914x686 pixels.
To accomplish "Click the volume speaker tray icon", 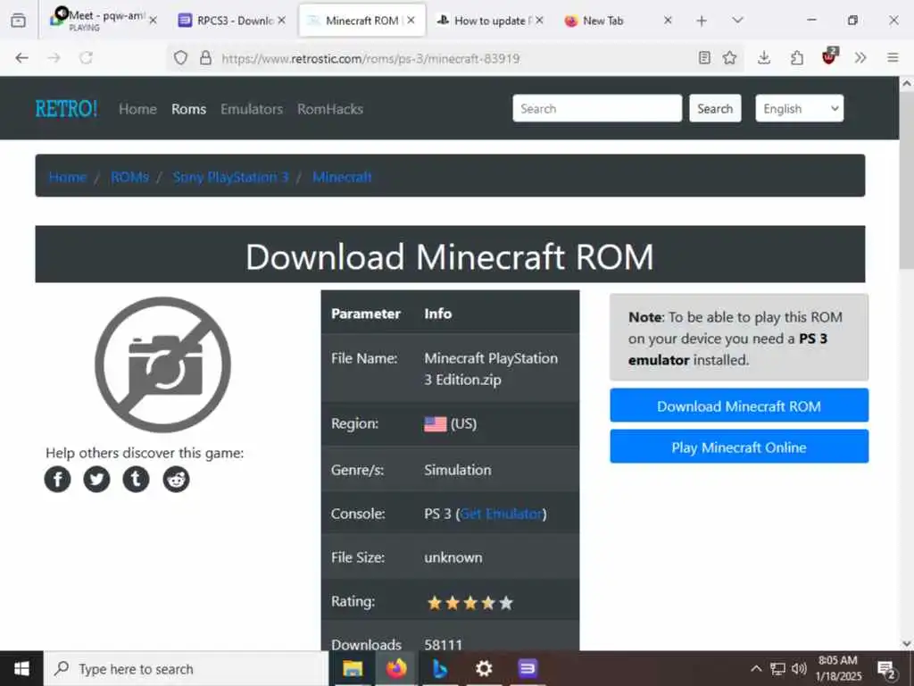I will point(799,668).
